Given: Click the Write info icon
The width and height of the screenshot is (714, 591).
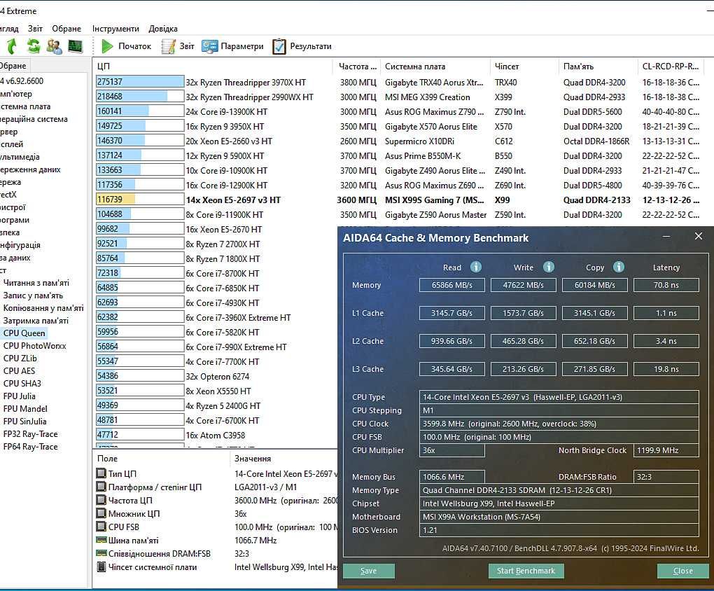Looking at the screenshot, I should click(x=549, y=267).
